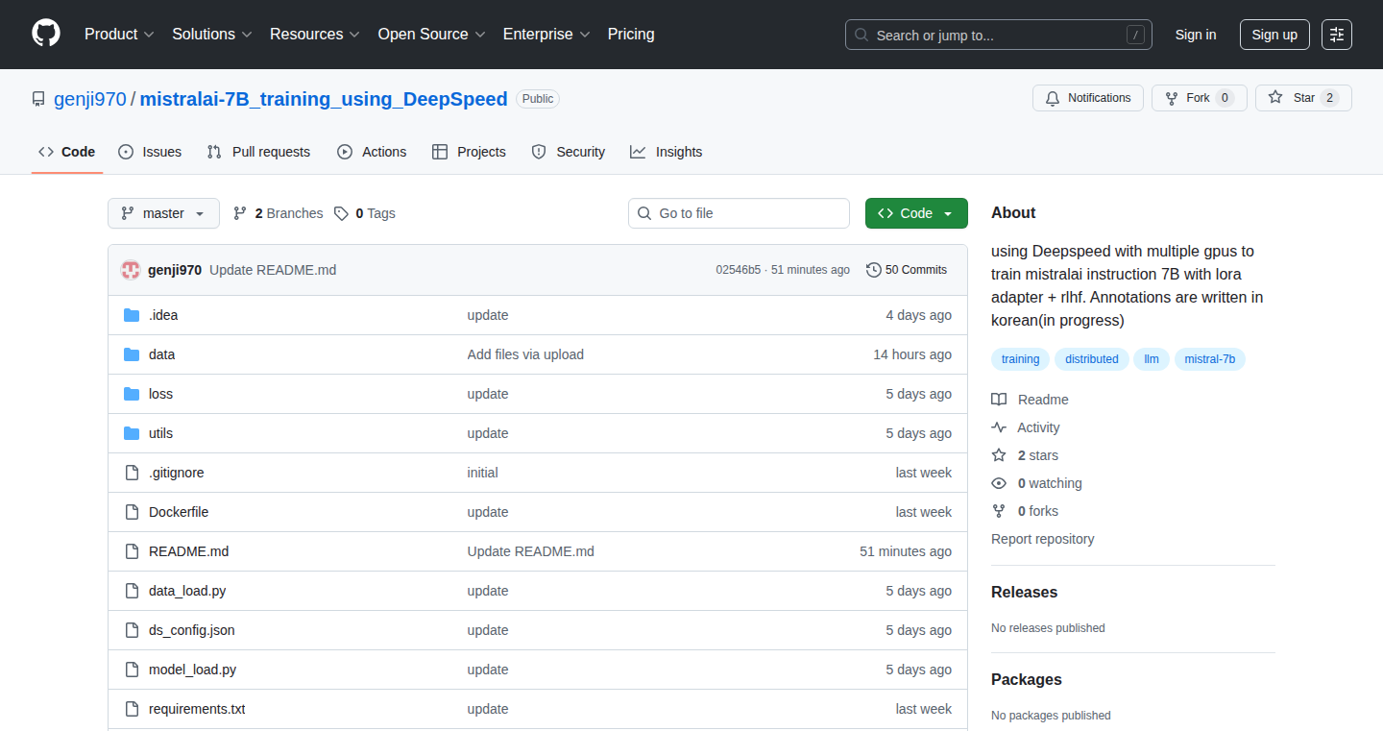Select the mistral-7b topic tag

(1210, 359)
